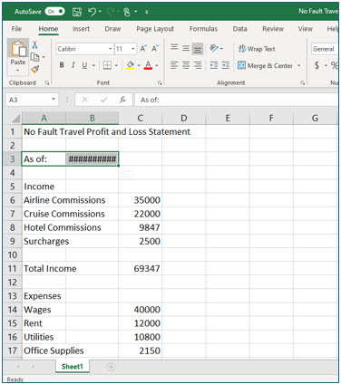Click the Total Income cell

[x=44, y=268]
